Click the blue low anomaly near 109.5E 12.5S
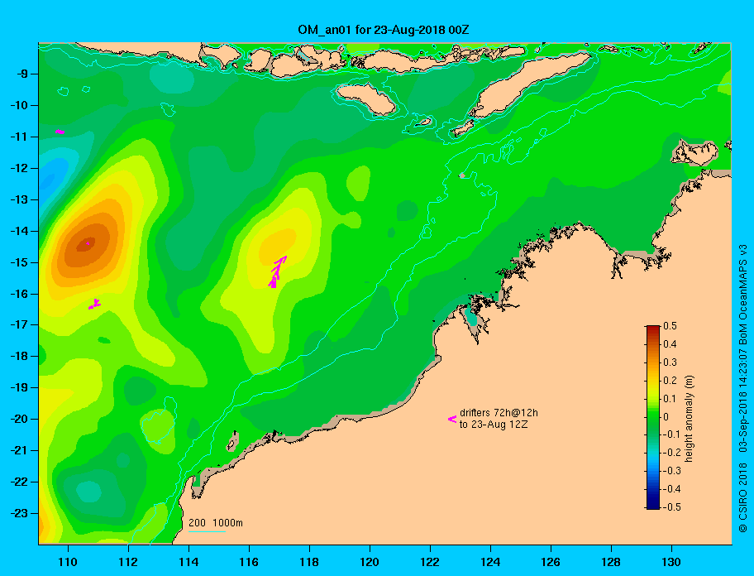The image size is (754, 576). pos(50,177)
